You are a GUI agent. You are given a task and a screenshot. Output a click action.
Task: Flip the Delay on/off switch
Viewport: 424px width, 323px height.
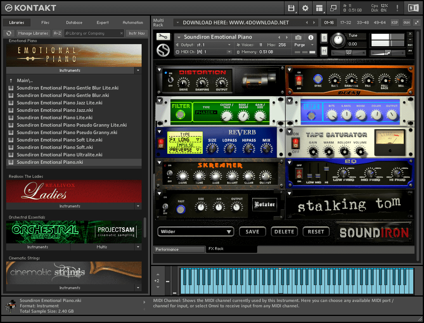pyautogui.click(x=299, y=80)
